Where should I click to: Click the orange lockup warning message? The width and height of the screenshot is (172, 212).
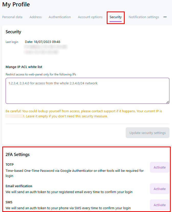pyautogui.click(x=83, y=114)
